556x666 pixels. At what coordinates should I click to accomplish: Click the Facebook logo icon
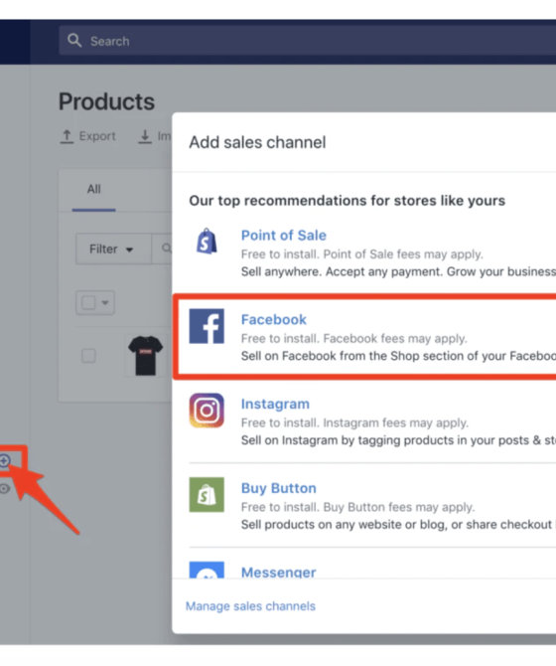207,326
